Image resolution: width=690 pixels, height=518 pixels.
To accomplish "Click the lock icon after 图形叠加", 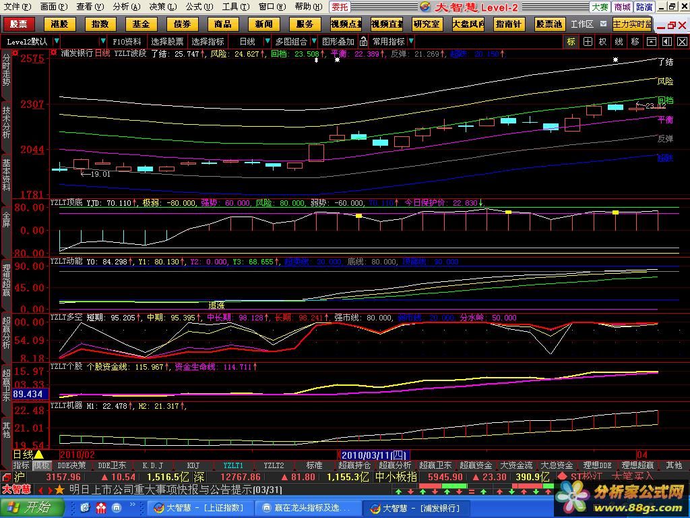I will (x=363, y=42).
